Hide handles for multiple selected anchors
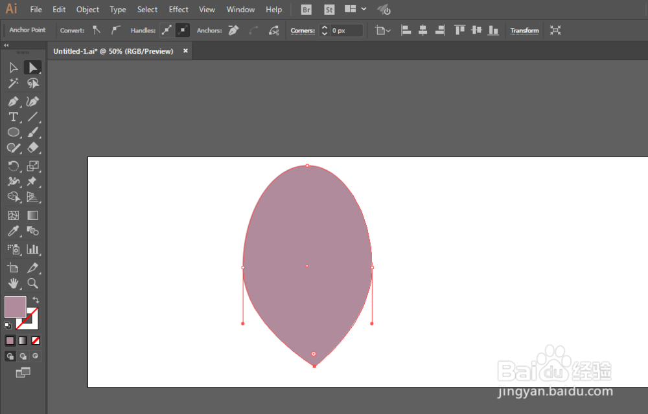Screen dimensions: 648x414 coord(182,30)
